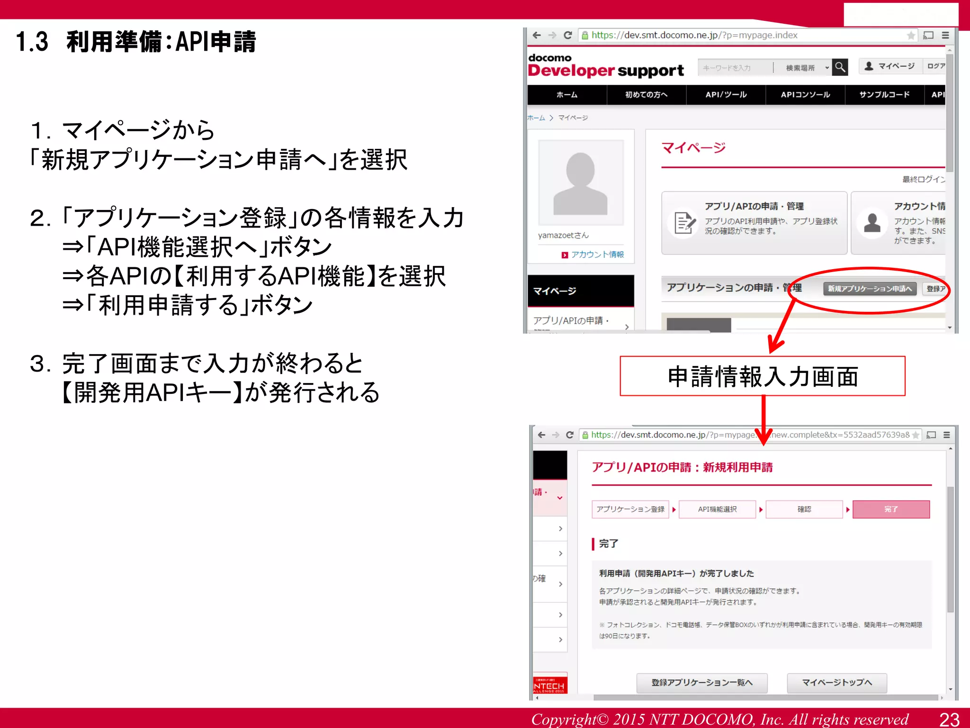Open the hamburger menu in the top browser window

point(945,35)
